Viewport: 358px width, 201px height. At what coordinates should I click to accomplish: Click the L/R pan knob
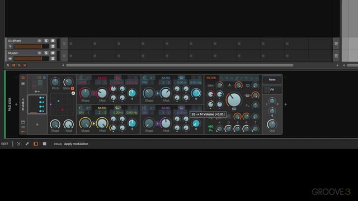272,100
